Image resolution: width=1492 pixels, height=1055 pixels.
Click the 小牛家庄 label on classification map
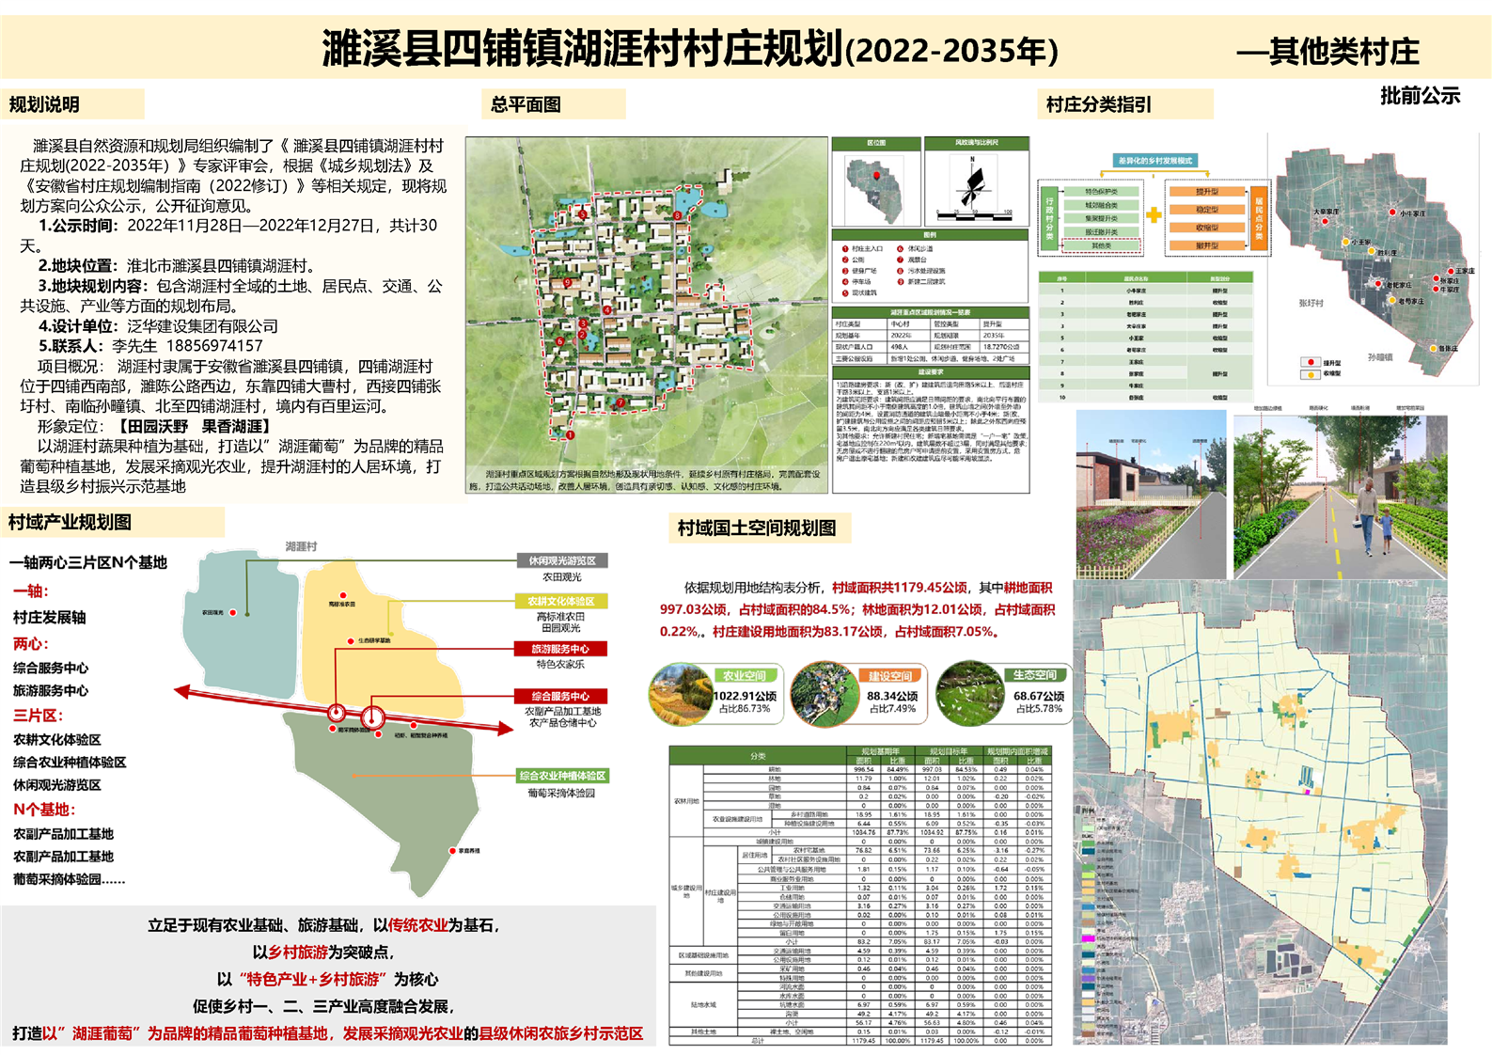coord(1413,213)
